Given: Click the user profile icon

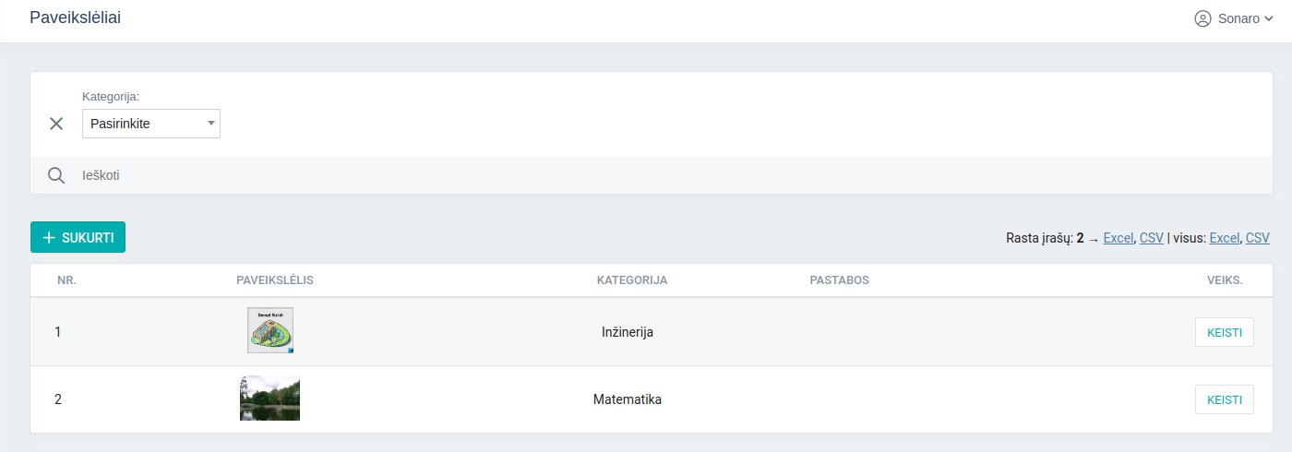Looking at the screenshot, I should click(x=1202, y=18).
